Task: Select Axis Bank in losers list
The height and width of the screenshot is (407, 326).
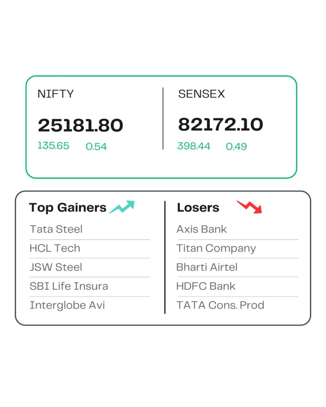Action: click(202, 229)
